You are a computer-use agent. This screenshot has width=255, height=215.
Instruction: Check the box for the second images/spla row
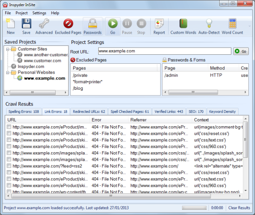9,159
